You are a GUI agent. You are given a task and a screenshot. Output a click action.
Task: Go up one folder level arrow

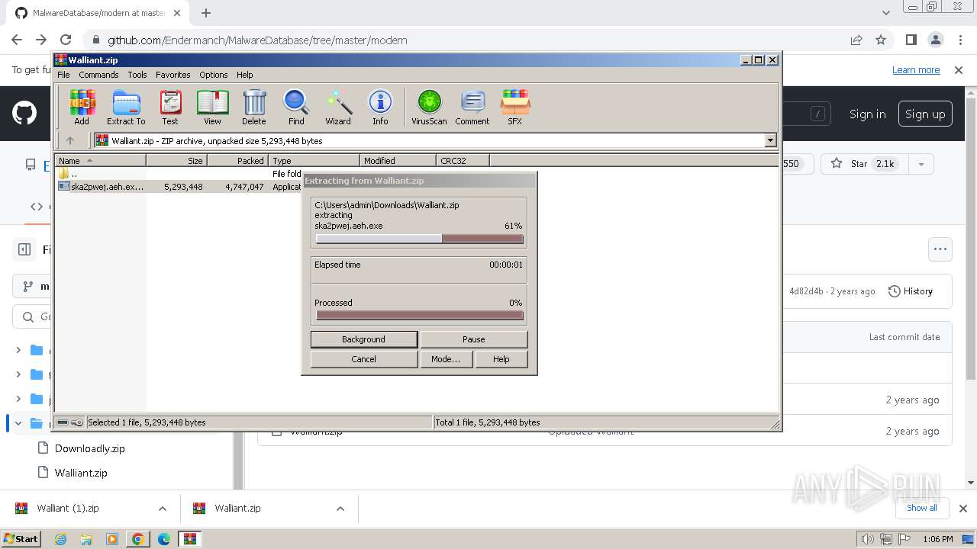[70, 140]
